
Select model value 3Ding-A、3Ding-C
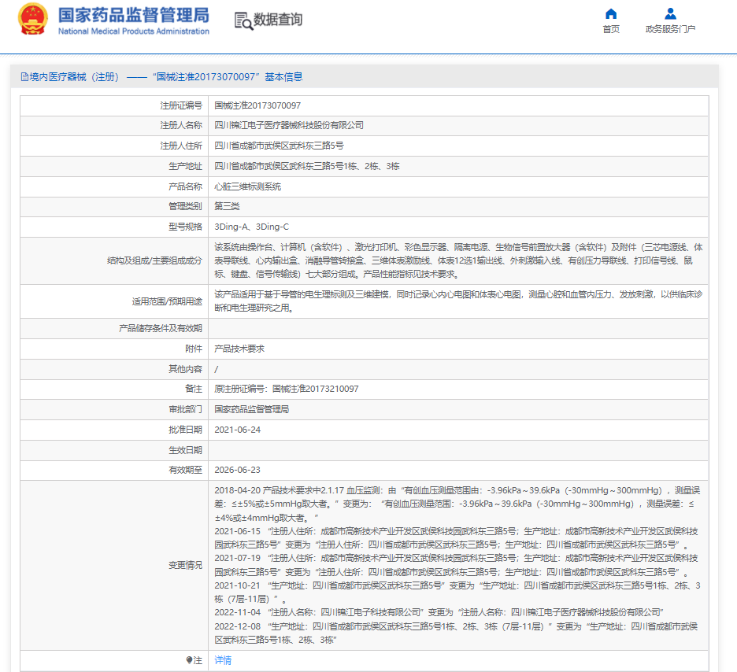click(251, 227)
